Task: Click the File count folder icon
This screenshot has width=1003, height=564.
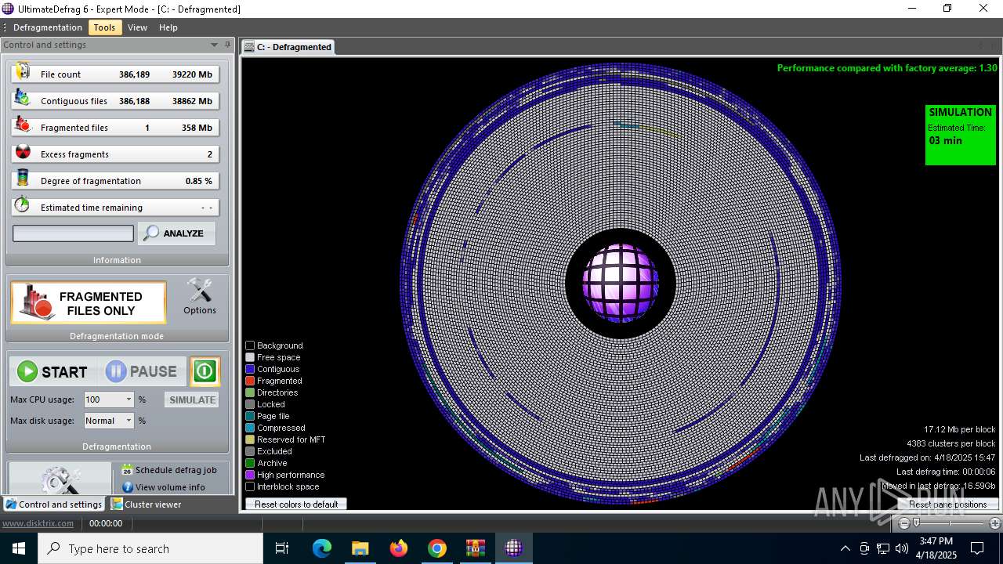Action: click(23, 74)
